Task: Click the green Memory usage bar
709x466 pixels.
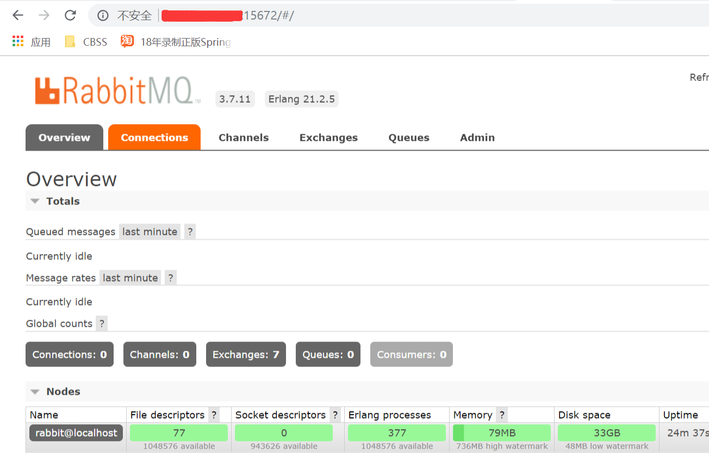Action: 501,433
